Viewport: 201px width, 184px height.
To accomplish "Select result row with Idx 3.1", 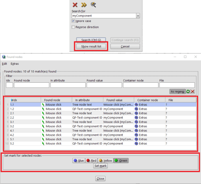I will [103, 122].
